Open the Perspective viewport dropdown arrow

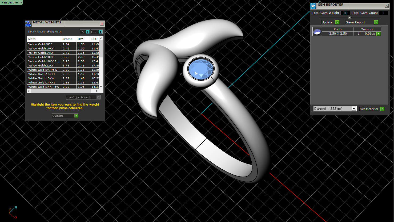click(x=21, y=2)
